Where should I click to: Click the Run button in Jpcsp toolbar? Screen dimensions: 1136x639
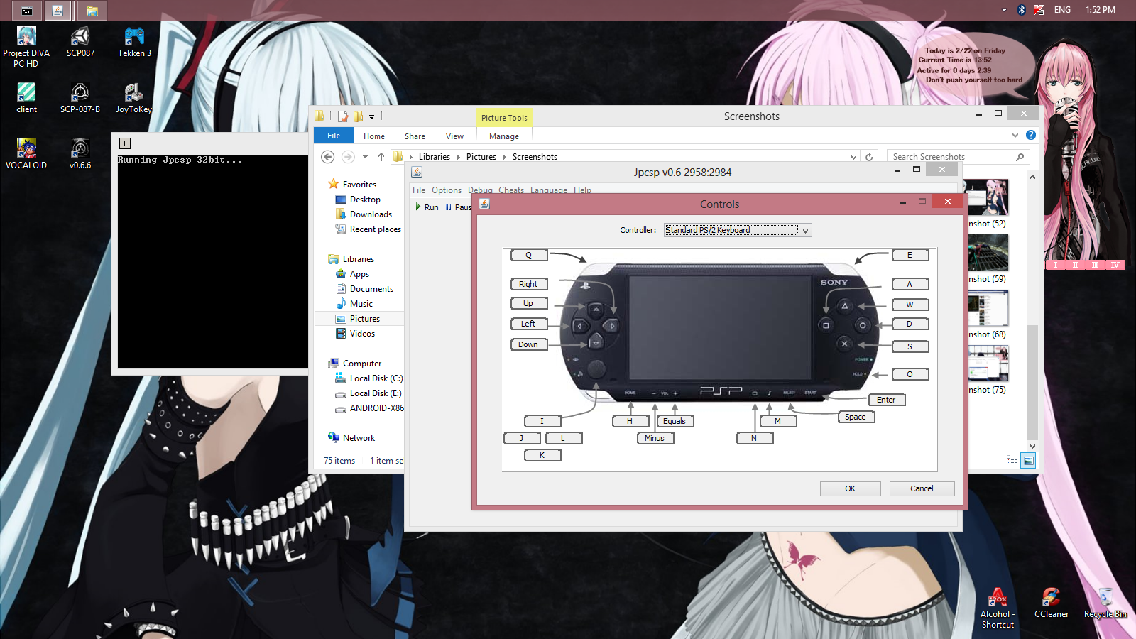427,207
